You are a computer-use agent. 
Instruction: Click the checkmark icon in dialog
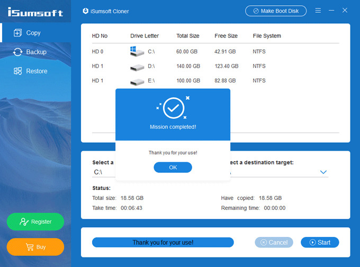(173, 108)
